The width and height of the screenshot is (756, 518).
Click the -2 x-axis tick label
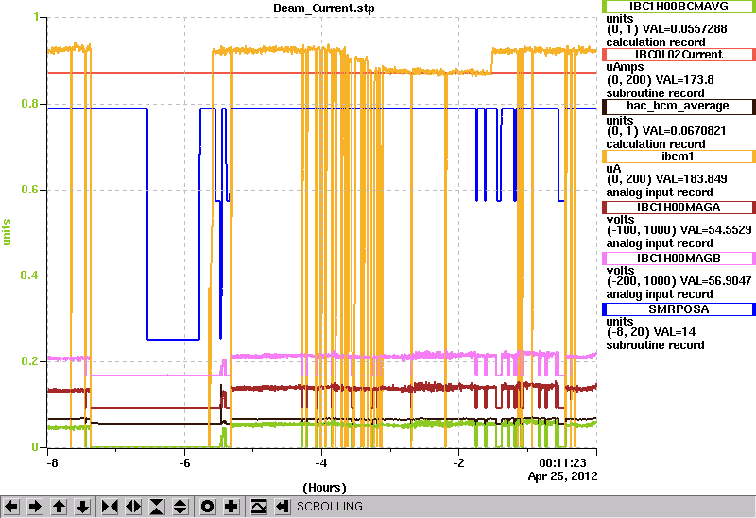pyautogui.click(x=458, y=463)
